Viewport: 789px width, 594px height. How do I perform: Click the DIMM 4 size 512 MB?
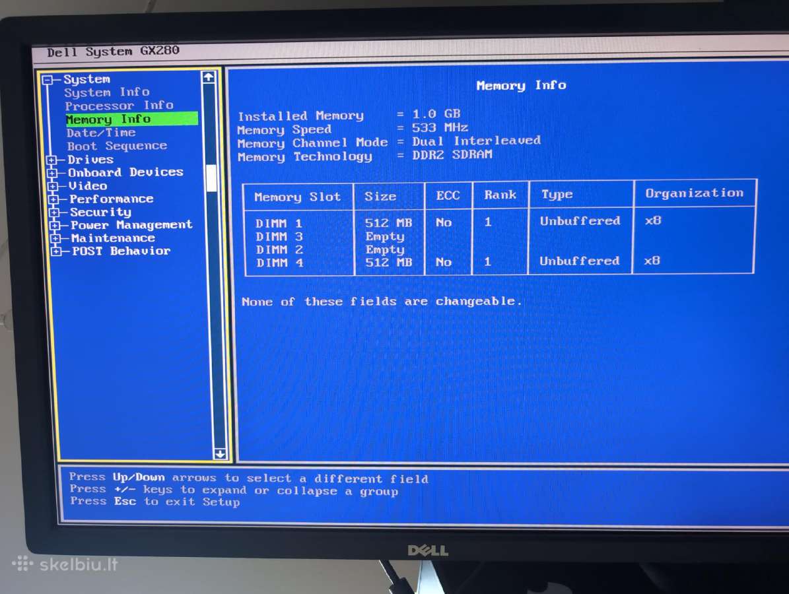coord(388,262)
